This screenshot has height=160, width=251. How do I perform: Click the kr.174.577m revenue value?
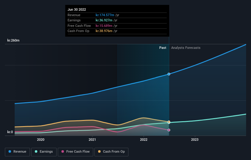point(105,15)
